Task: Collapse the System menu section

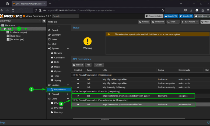Action: tap(68, 49)
